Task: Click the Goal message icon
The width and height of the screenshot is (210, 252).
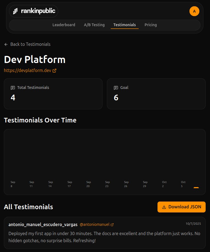Action: [116, 88]
